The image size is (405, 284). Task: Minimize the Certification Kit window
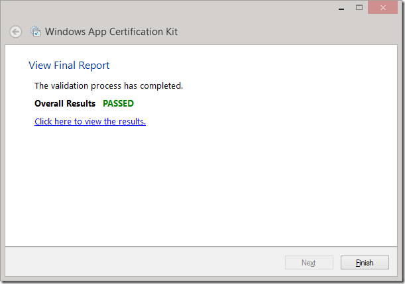pos(341,8)
